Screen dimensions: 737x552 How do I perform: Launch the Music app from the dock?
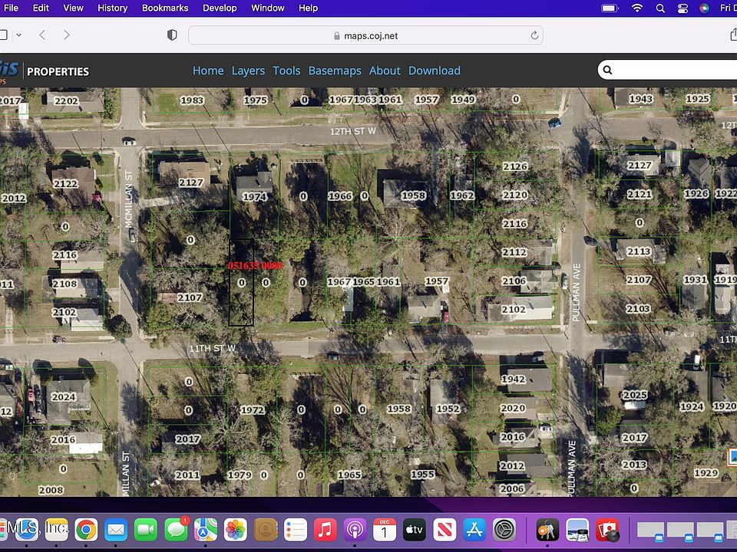pyautogui.click(x=325, y=530)
